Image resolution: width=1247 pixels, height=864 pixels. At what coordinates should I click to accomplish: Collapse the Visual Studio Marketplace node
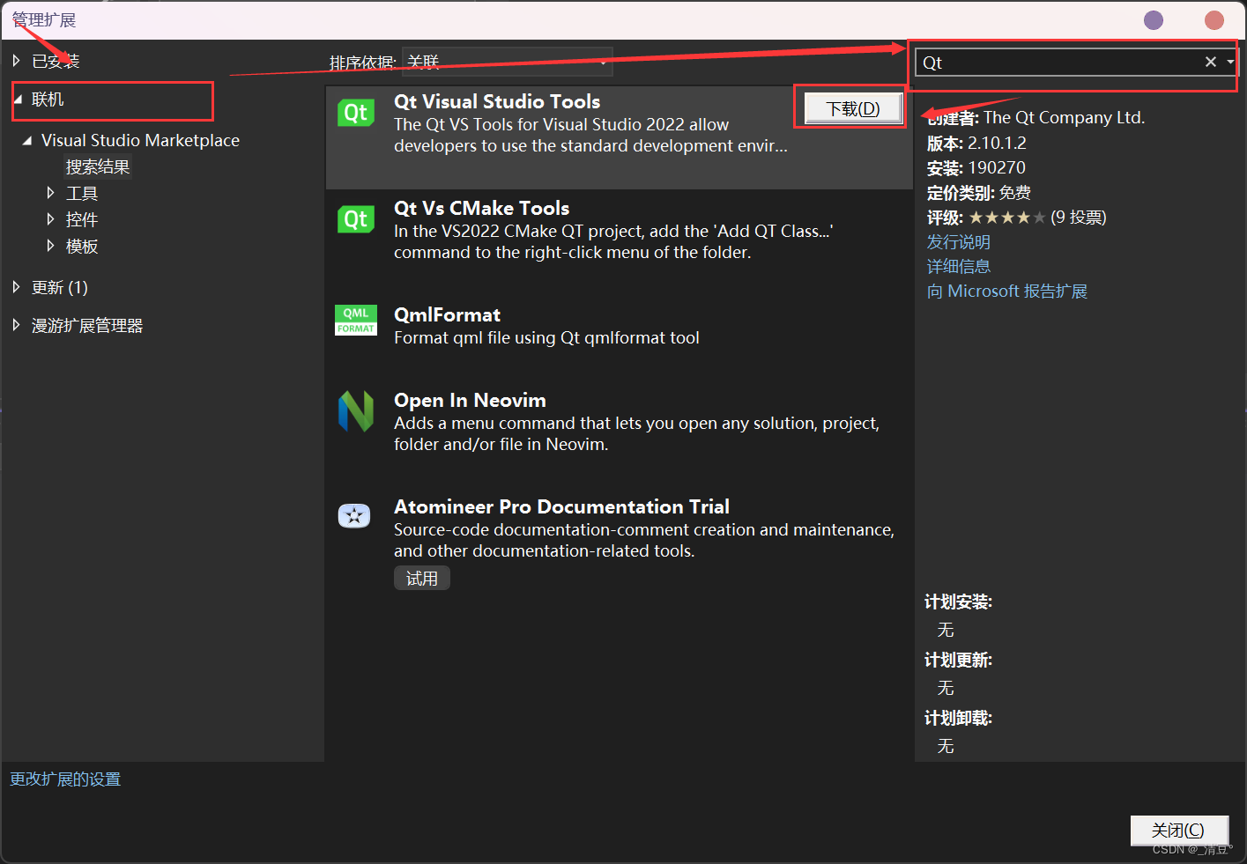(27, 140)
